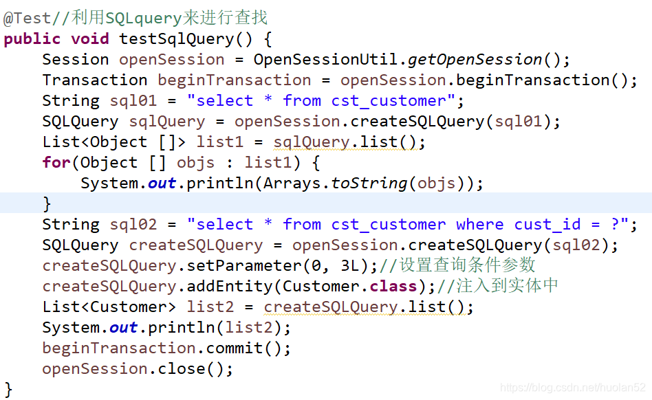Click createSQLQuery(sql02) call
Image resolution: width=652 pixels, height=400 pixels.
(x=508, y=245)
